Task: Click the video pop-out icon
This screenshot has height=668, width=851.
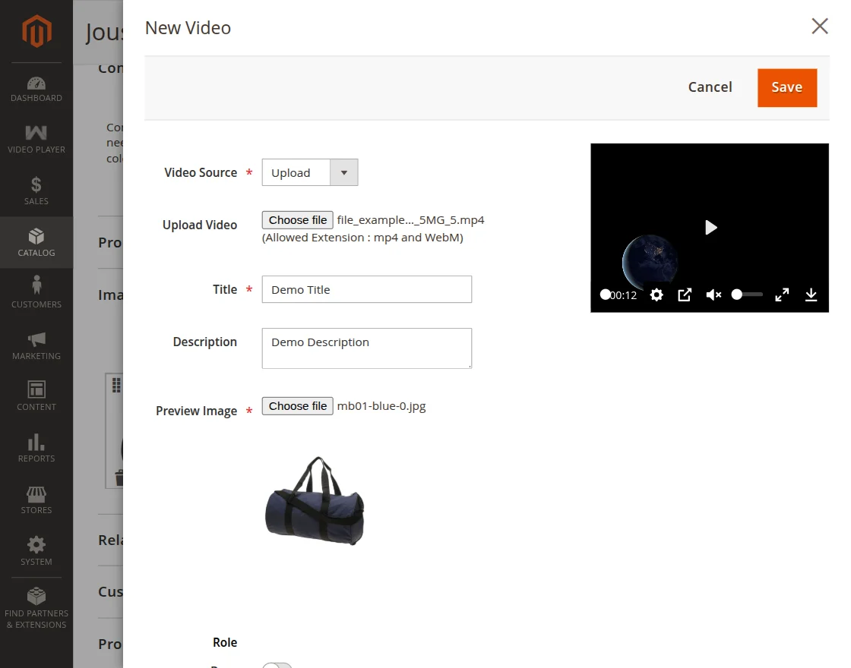Action: point(685,295)
